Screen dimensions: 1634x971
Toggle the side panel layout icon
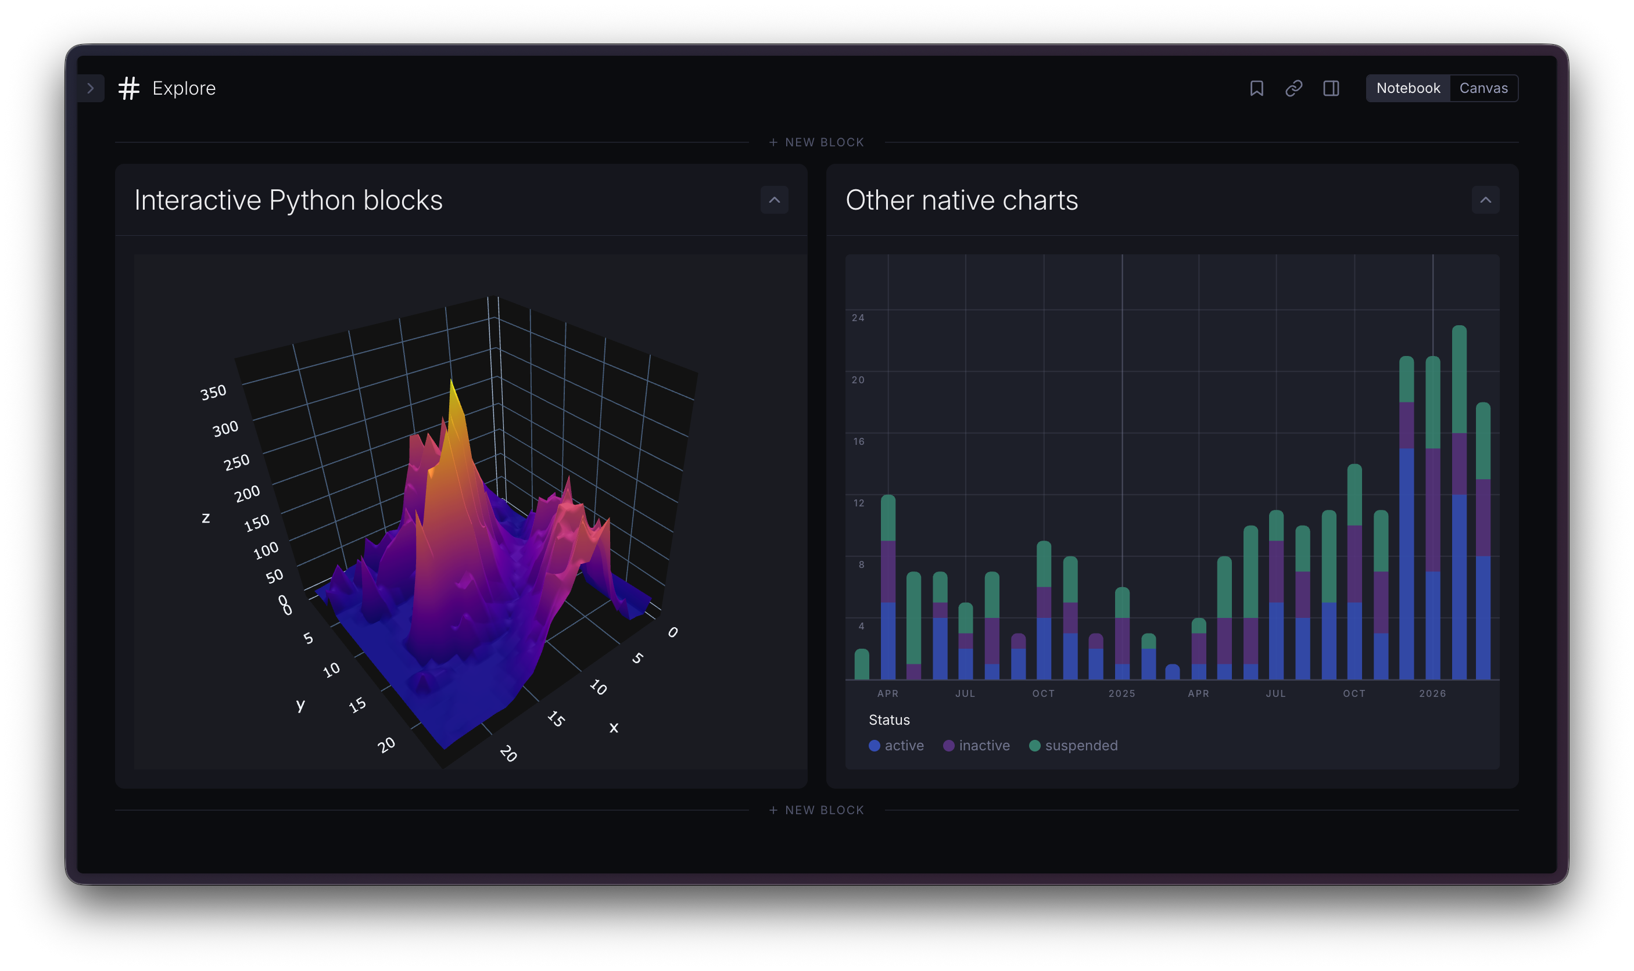pyautogui.click(x=1331, y=88)
